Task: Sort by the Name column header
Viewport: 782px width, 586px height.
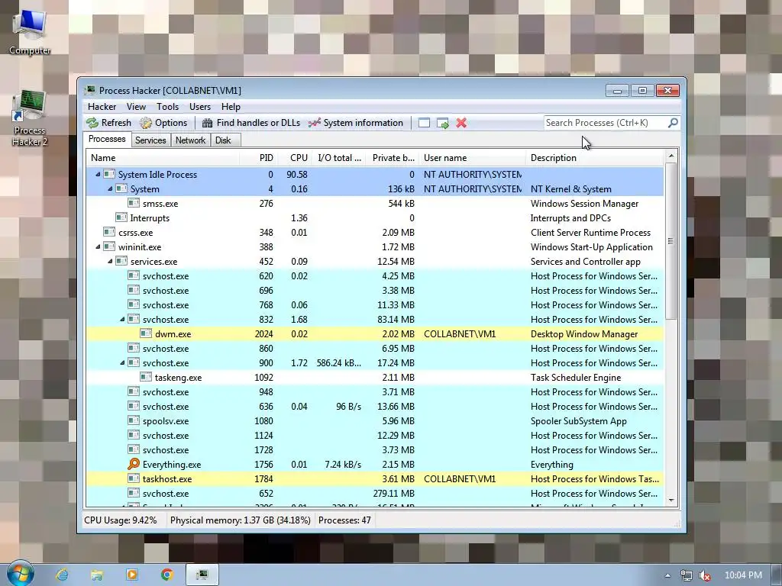Action: tap(163, 158)
